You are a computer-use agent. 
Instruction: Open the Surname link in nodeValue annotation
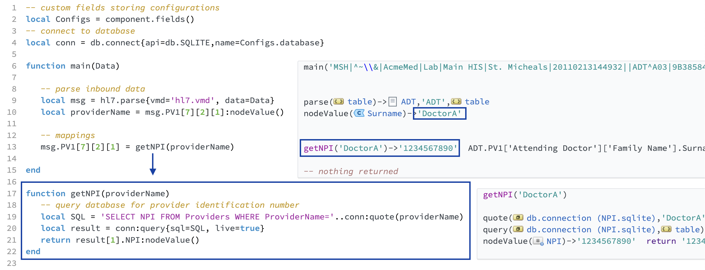coord(384,113)
